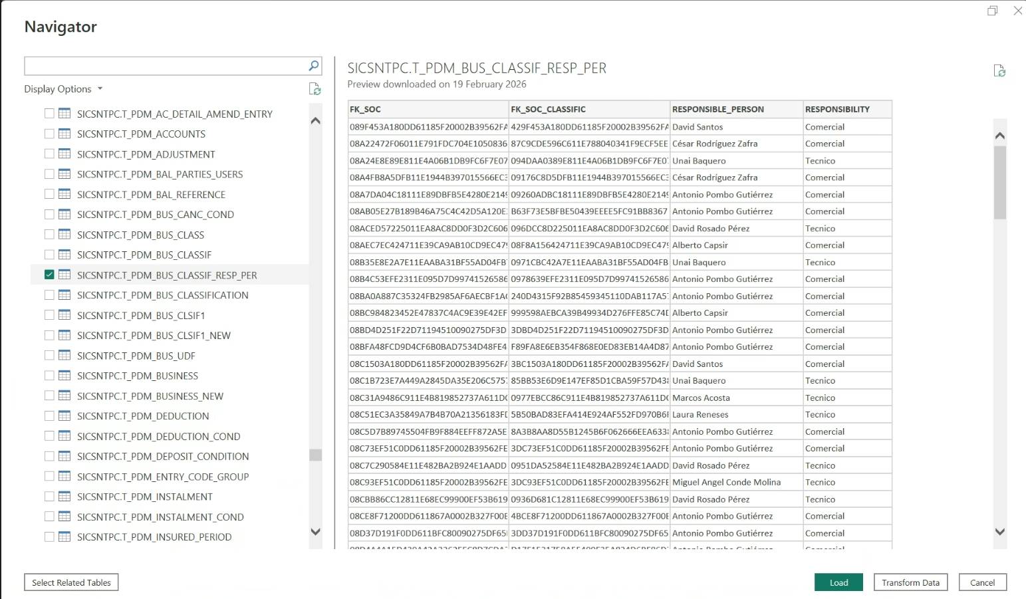1026x599 pixels.
Task: Click the table icon for T_PDM_BUS_UDF
Action: [x=64, y=356]
